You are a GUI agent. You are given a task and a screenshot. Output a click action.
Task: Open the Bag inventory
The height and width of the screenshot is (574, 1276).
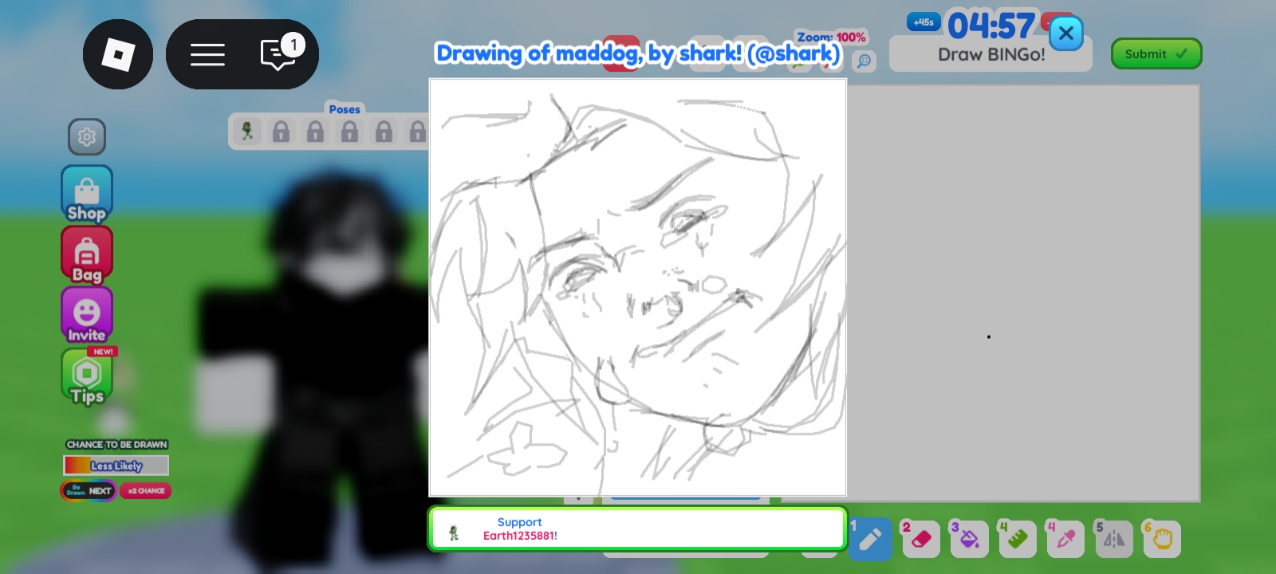87,255
